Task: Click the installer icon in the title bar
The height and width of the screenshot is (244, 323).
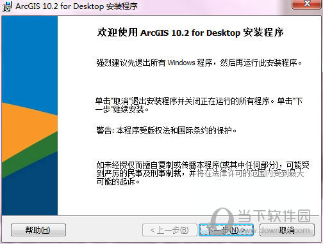Action: click(7, 6)
